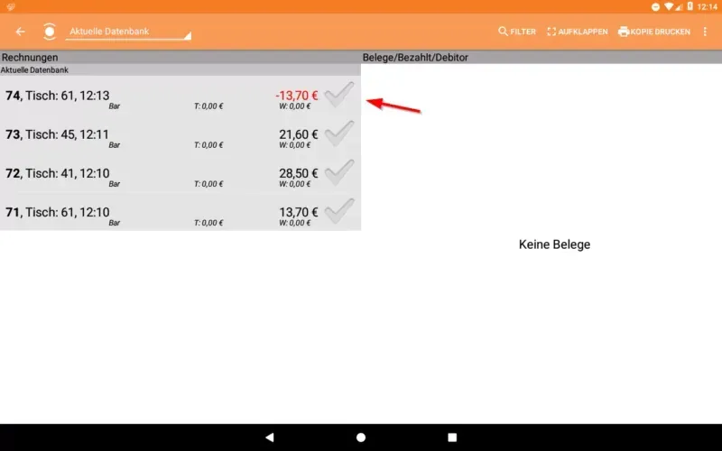Click the checkmark on invoice 71
The height and width of the screenshot is (451, 722).
tap(339, 211)
